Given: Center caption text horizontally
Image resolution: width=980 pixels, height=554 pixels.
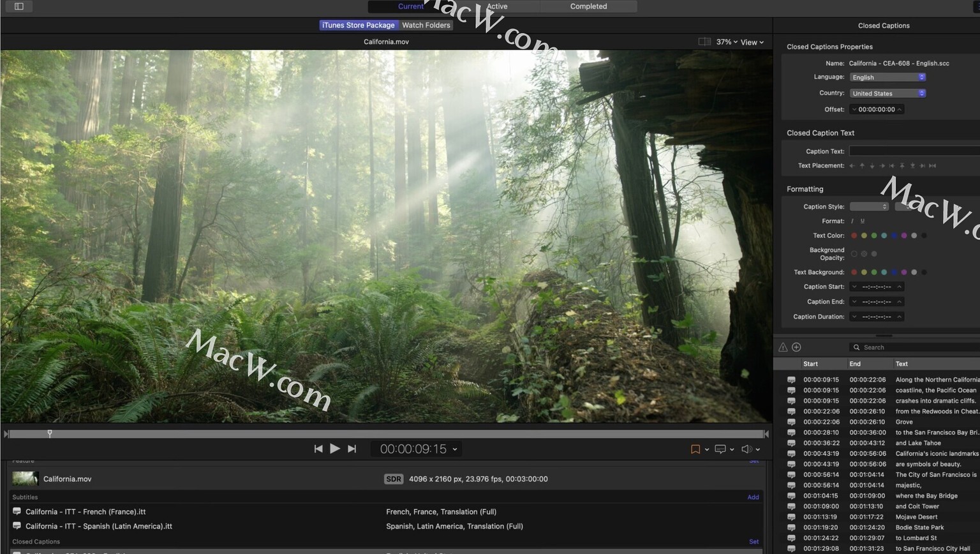Looking at the screenshot, I should [x=933, y=166].
